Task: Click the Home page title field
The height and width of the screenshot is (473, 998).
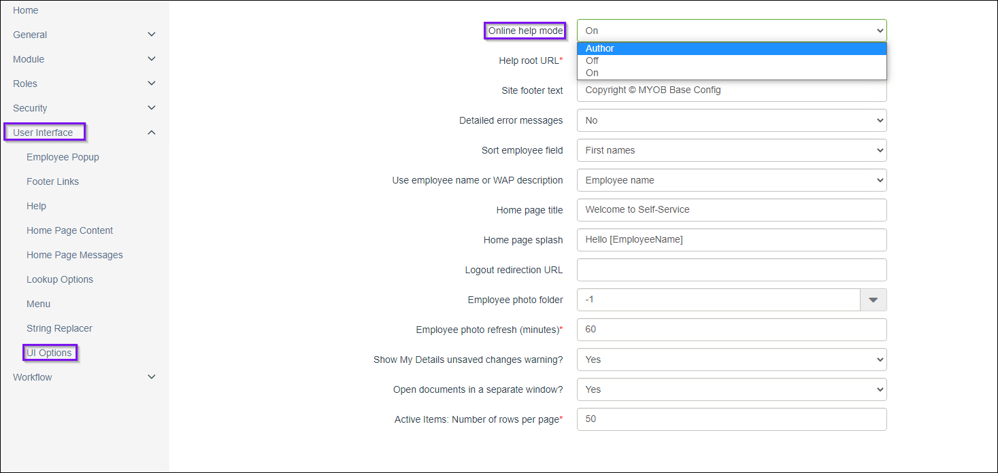Action: tap(731, 210)
